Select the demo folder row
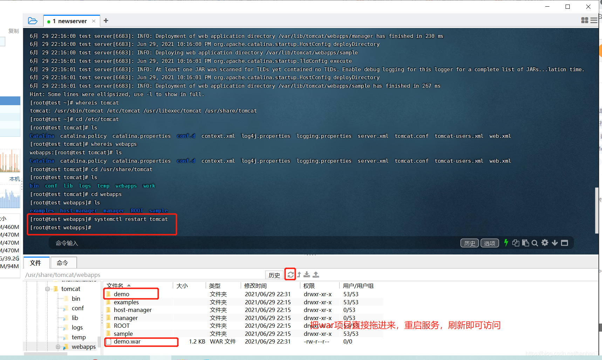Screen dimensions: 602x360 coord(244,294)
